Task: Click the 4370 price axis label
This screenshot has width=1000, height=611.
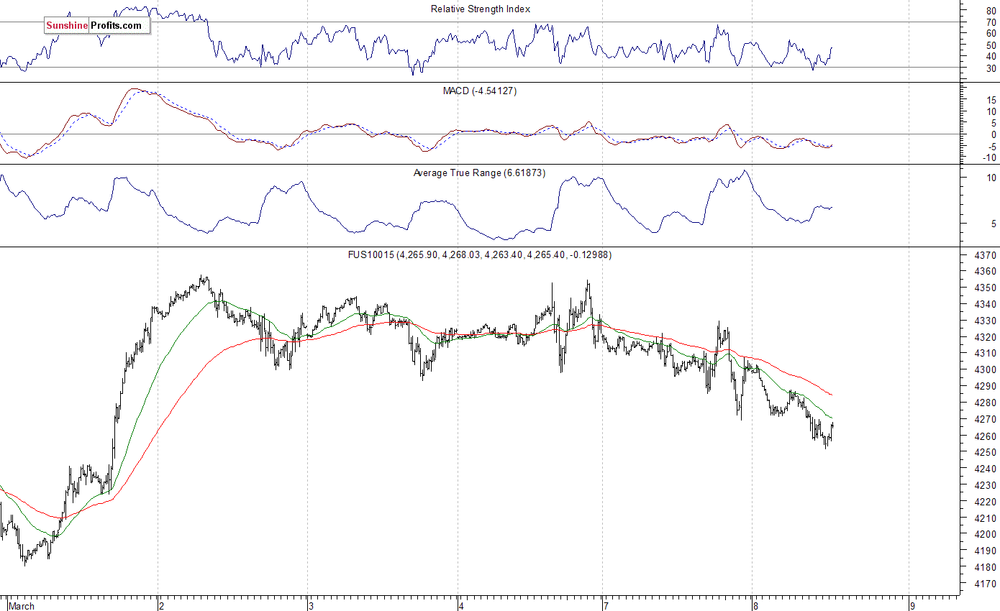Action: pos(987,255)
